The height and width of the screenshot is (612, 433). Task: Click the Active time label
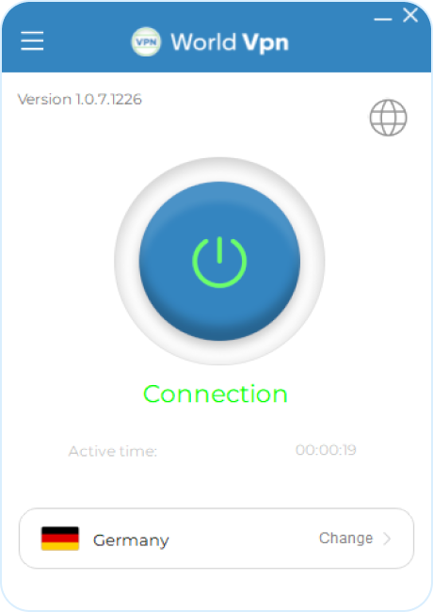[x=113, y=451]
